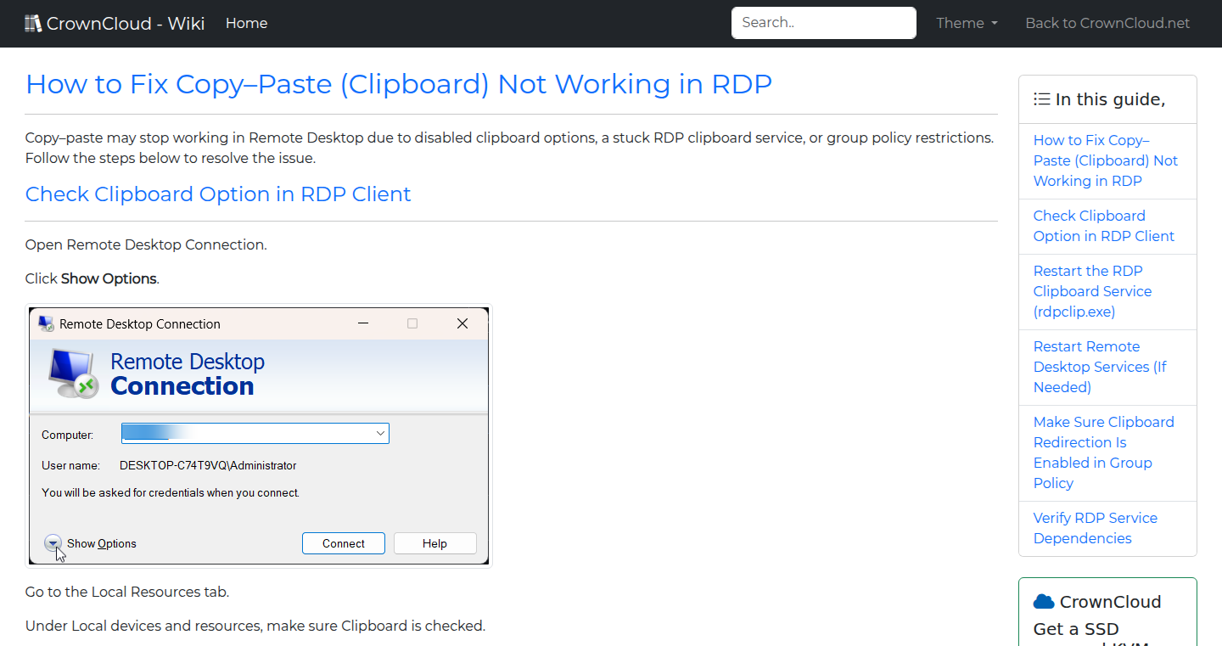Open the Computer field dropdown in the dialog

[x=379, y=433]
